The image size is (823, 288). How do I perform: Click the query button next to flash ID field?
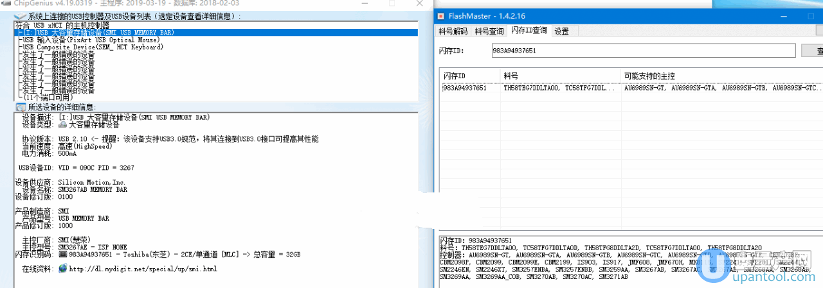point(815,51)
